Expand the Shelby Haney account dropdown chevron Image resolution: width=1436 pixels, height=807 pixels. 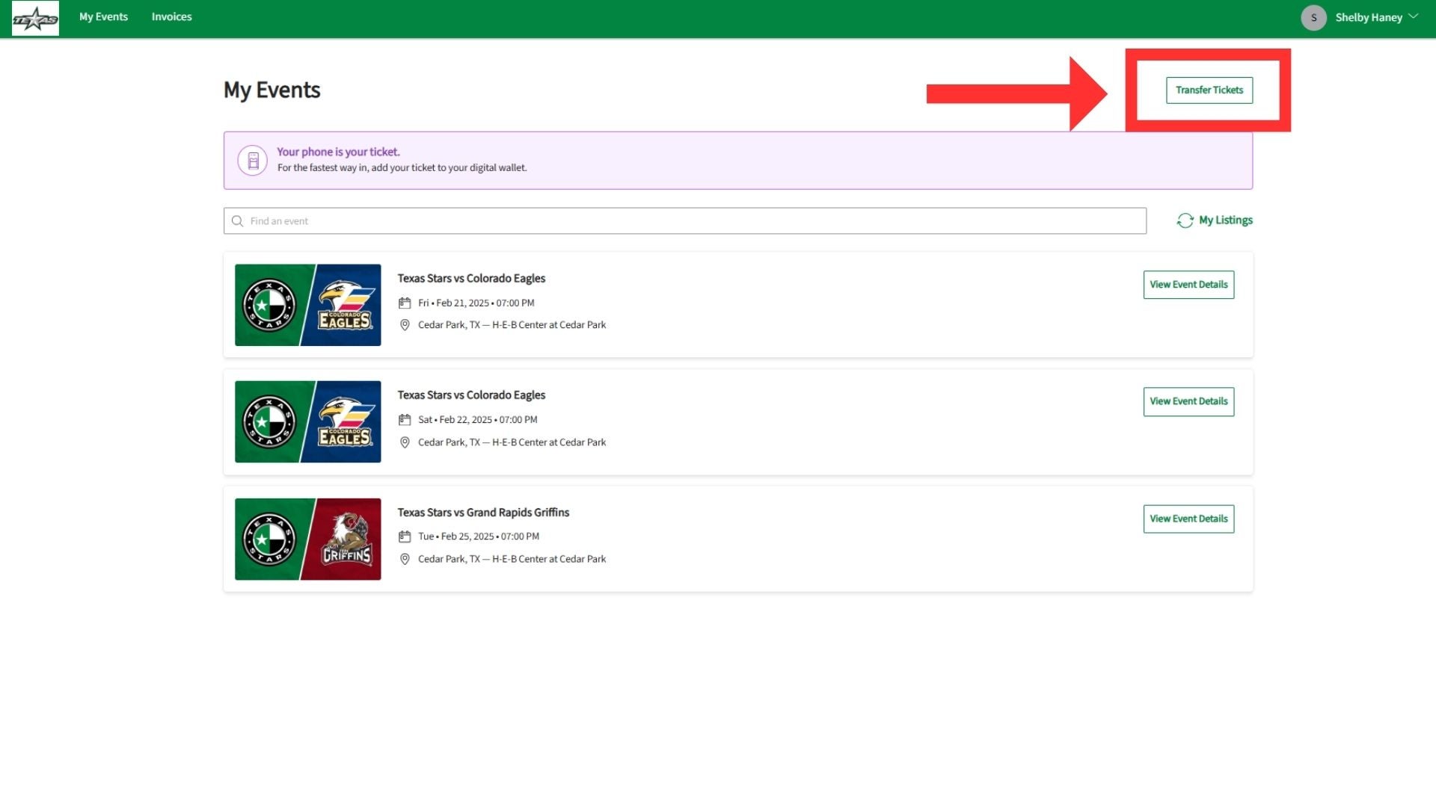(x=1413, y=16)
